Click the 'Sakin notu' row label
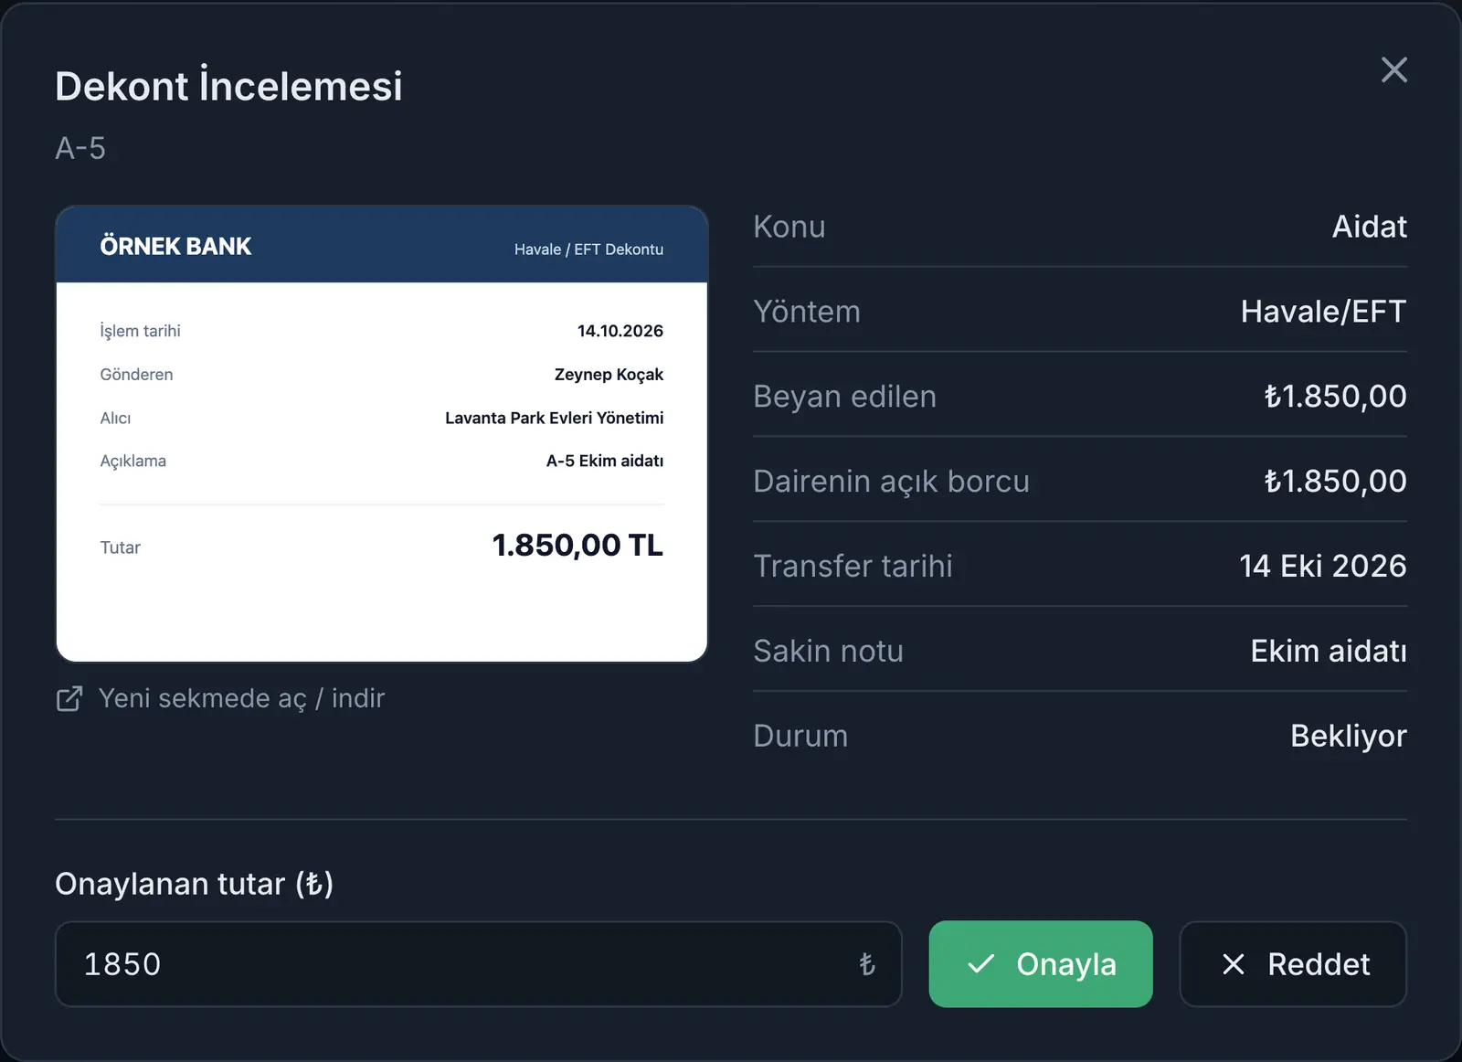The height and width of the screenshot is (1062, 1462). [828, 652]
